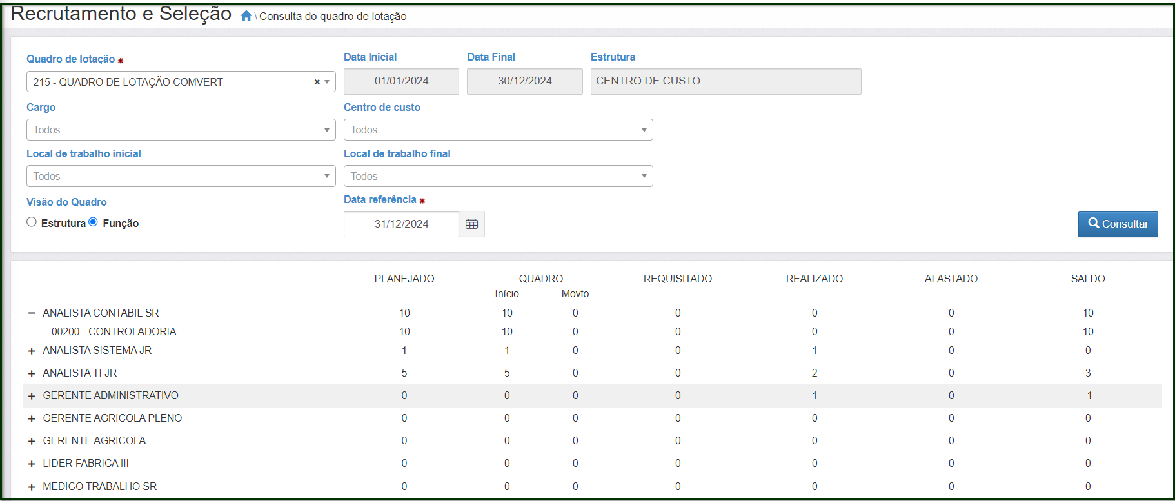1175x501 pixels.
Task: Open the Centro de custo dropdown
Action: (x=499, y=130)
